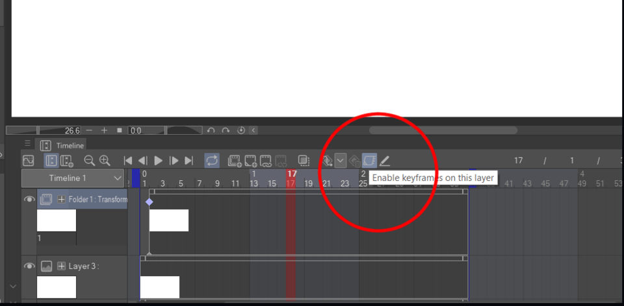The height and width of the screenshot is (306, 624).
Task: Delete keyframe using the trash diamond icon
Action: (x=355, y=161)
